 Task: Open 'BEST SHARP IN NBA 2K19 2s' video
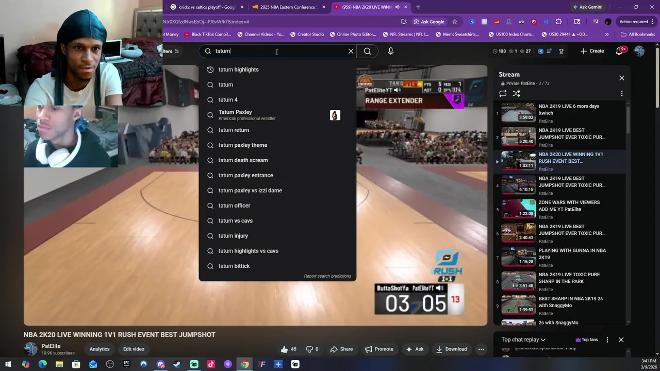pyautogui.click(x=559, y=305)
